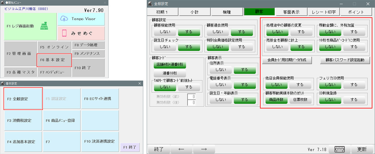375x154 pixels.
Task: Click 無効桁数（前）input field
Action: (191, 97)
